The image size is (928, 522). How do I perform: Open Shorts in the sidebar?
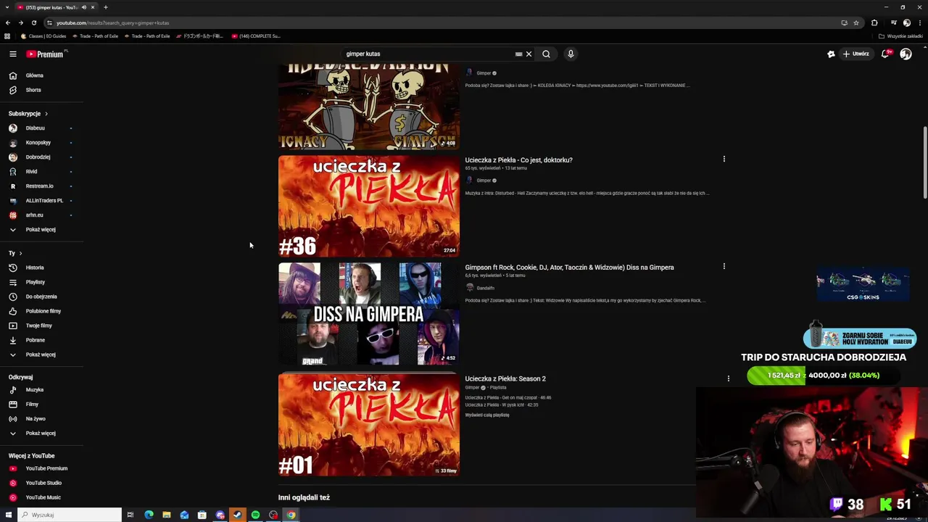[33, 90]
